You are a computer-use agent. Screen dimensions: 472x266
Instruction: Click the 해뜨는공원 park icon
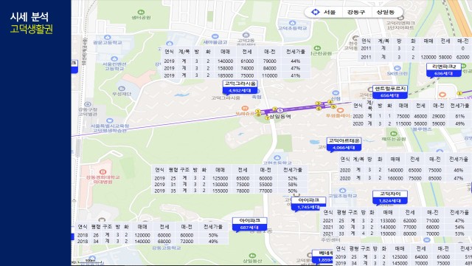coord(393,134)
